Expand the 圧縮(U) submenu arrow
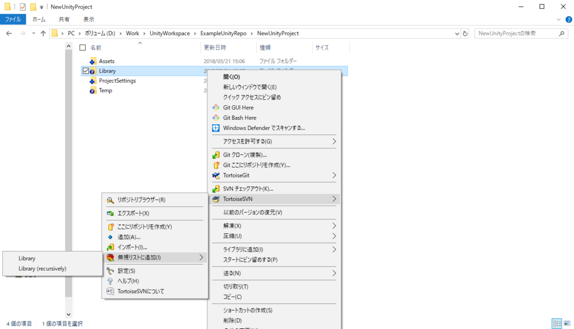Screen dimensions: 574x329 pos(334,236)
